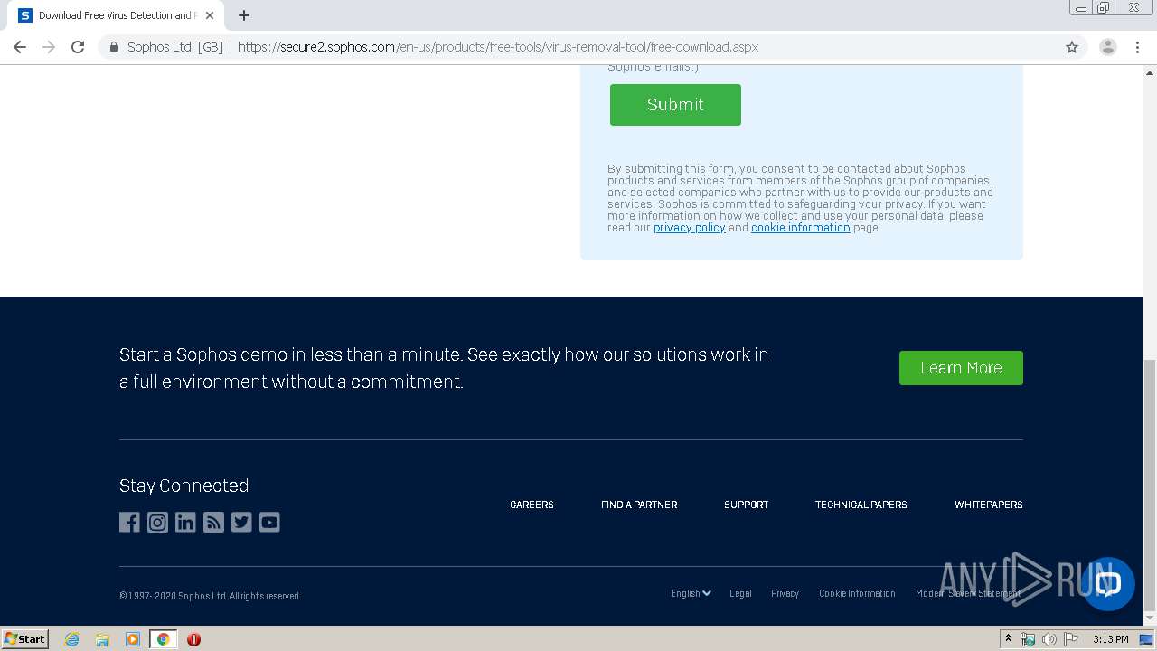
Task: Close the Download Free Virus Detection tab
Action: point(210,15)
